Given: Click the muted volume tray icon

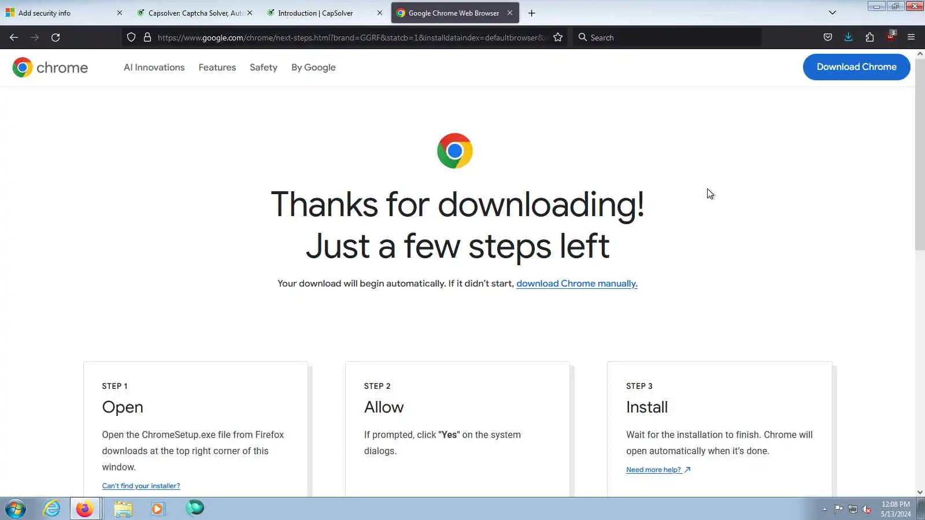Looking at the screenshot, I should [867, 509].
